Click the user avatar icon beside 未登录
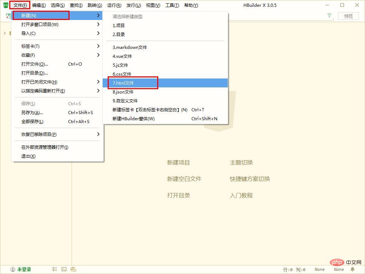The image size is (365, 274). coord(13,270)
